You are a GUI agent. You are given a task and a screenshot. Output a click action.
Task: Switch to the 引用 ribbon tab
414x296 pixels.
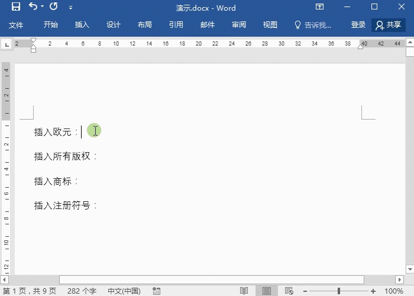(x=176, y=25)
